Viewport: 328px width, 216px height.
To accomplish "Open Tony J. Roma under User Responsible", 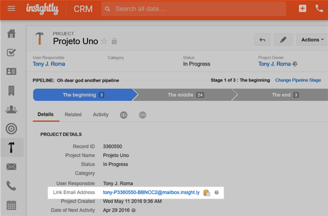I will pos(49,64).
